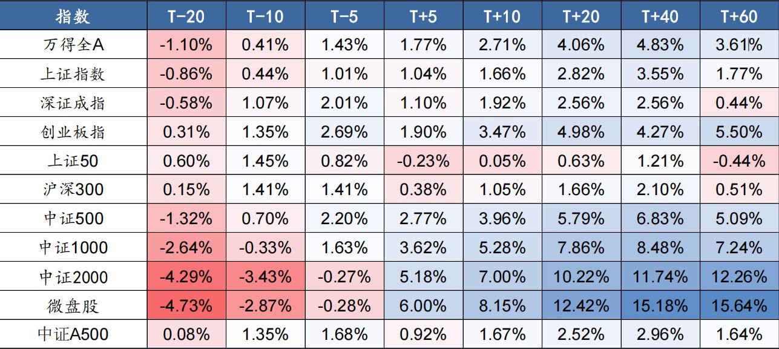Select the T+5 column header

423,16
